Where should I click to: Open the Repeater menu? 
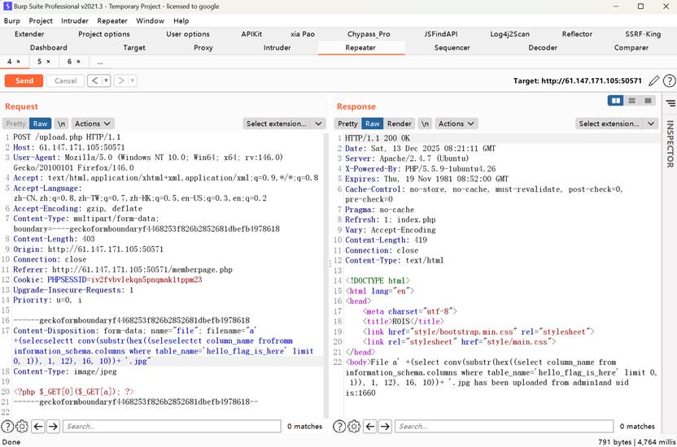click(111, 20)
